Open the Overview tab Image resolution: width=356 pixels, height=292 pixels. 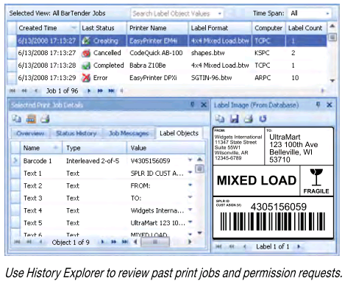[30, 133]
